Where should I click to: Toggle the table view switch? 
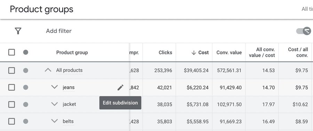click(x=303, y=31)
